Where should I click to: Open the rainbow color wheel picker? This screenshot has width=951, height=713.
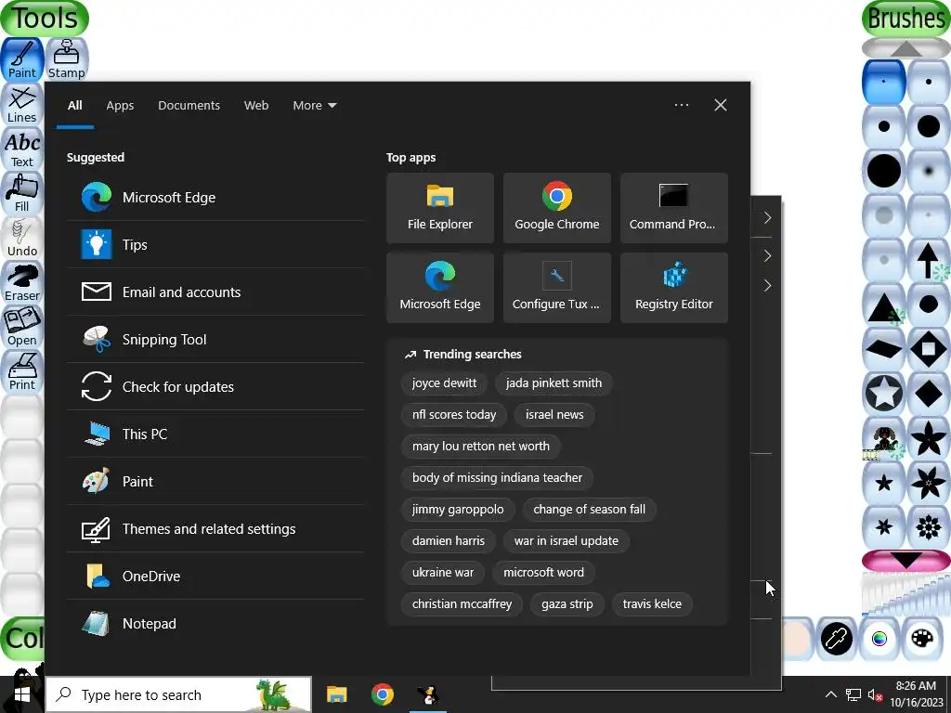(x=879, y=639)
